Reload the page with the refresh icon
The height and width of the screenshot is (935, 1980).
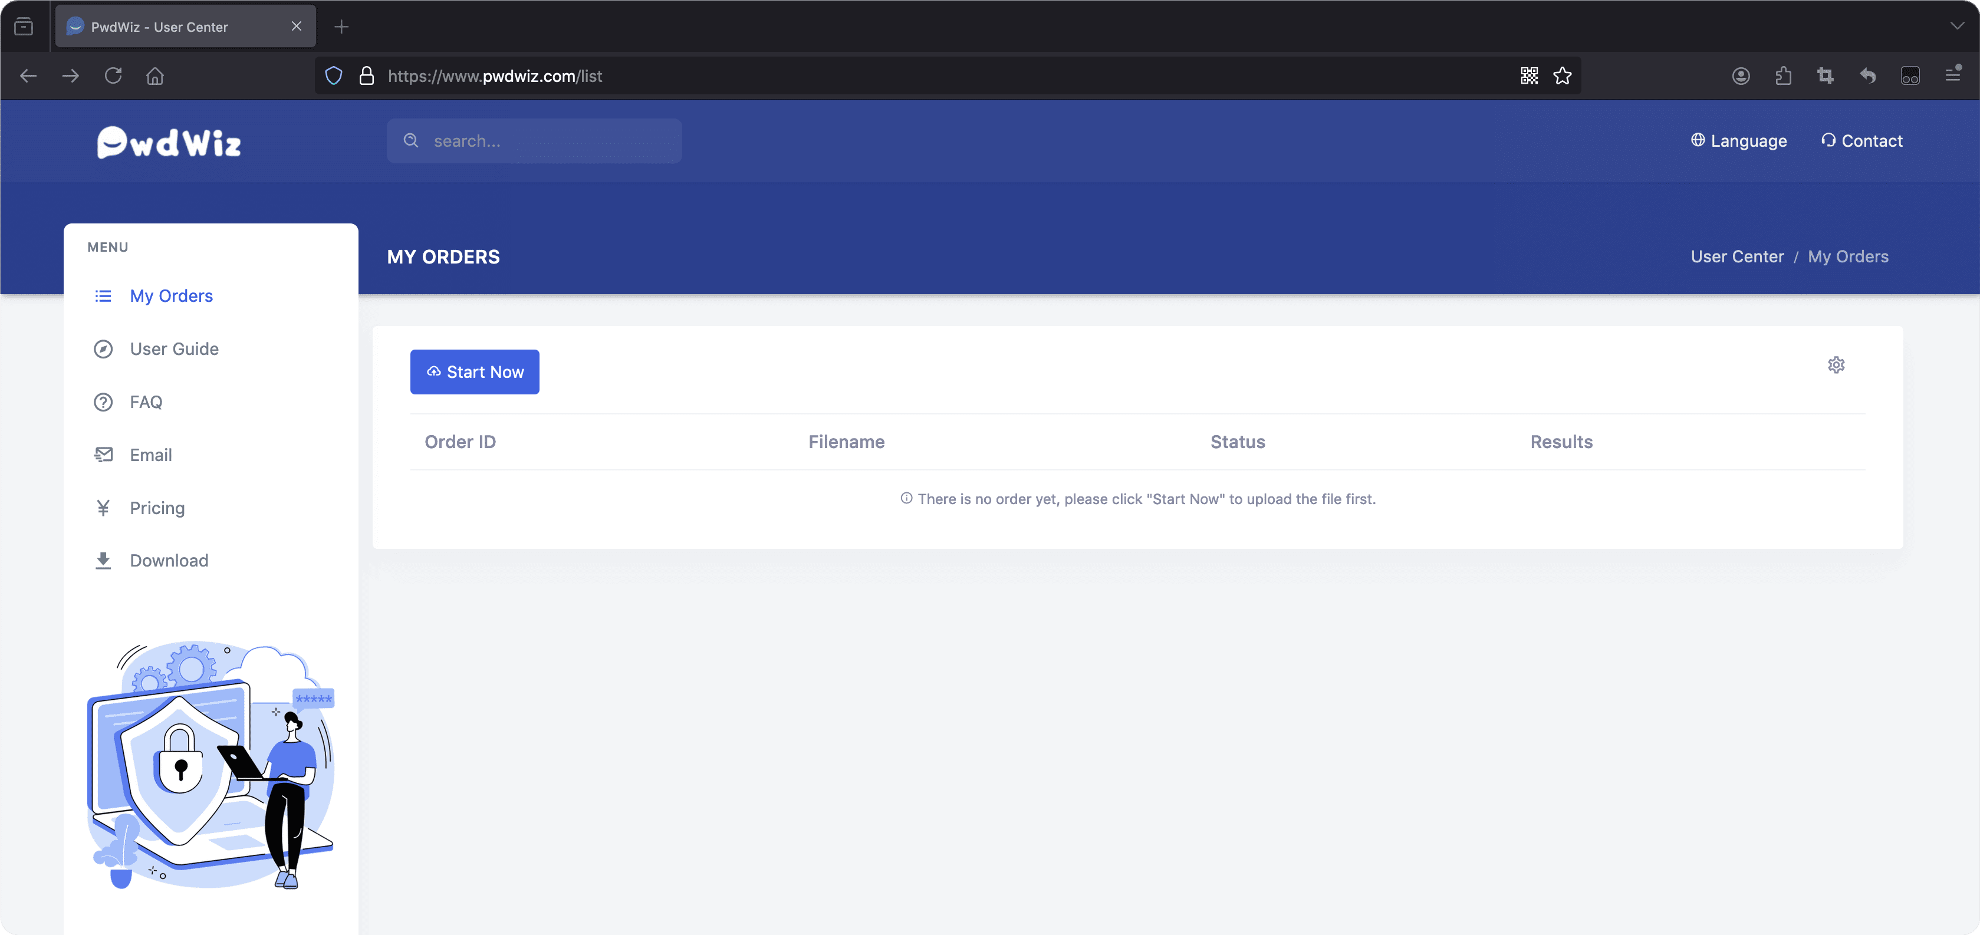point(113,76)
